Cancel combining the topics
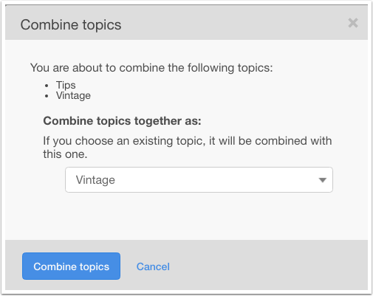373x296 pixels. click(153, 266)
